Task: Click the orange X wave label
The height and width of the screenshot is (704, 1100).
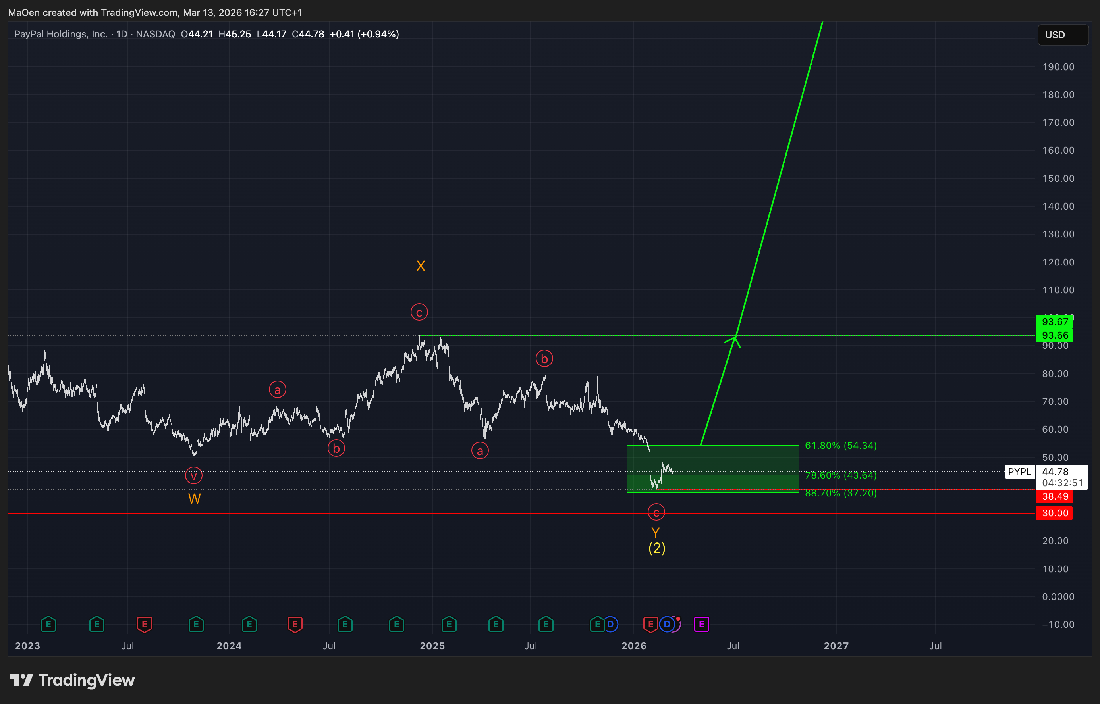Action: (420, 265)
